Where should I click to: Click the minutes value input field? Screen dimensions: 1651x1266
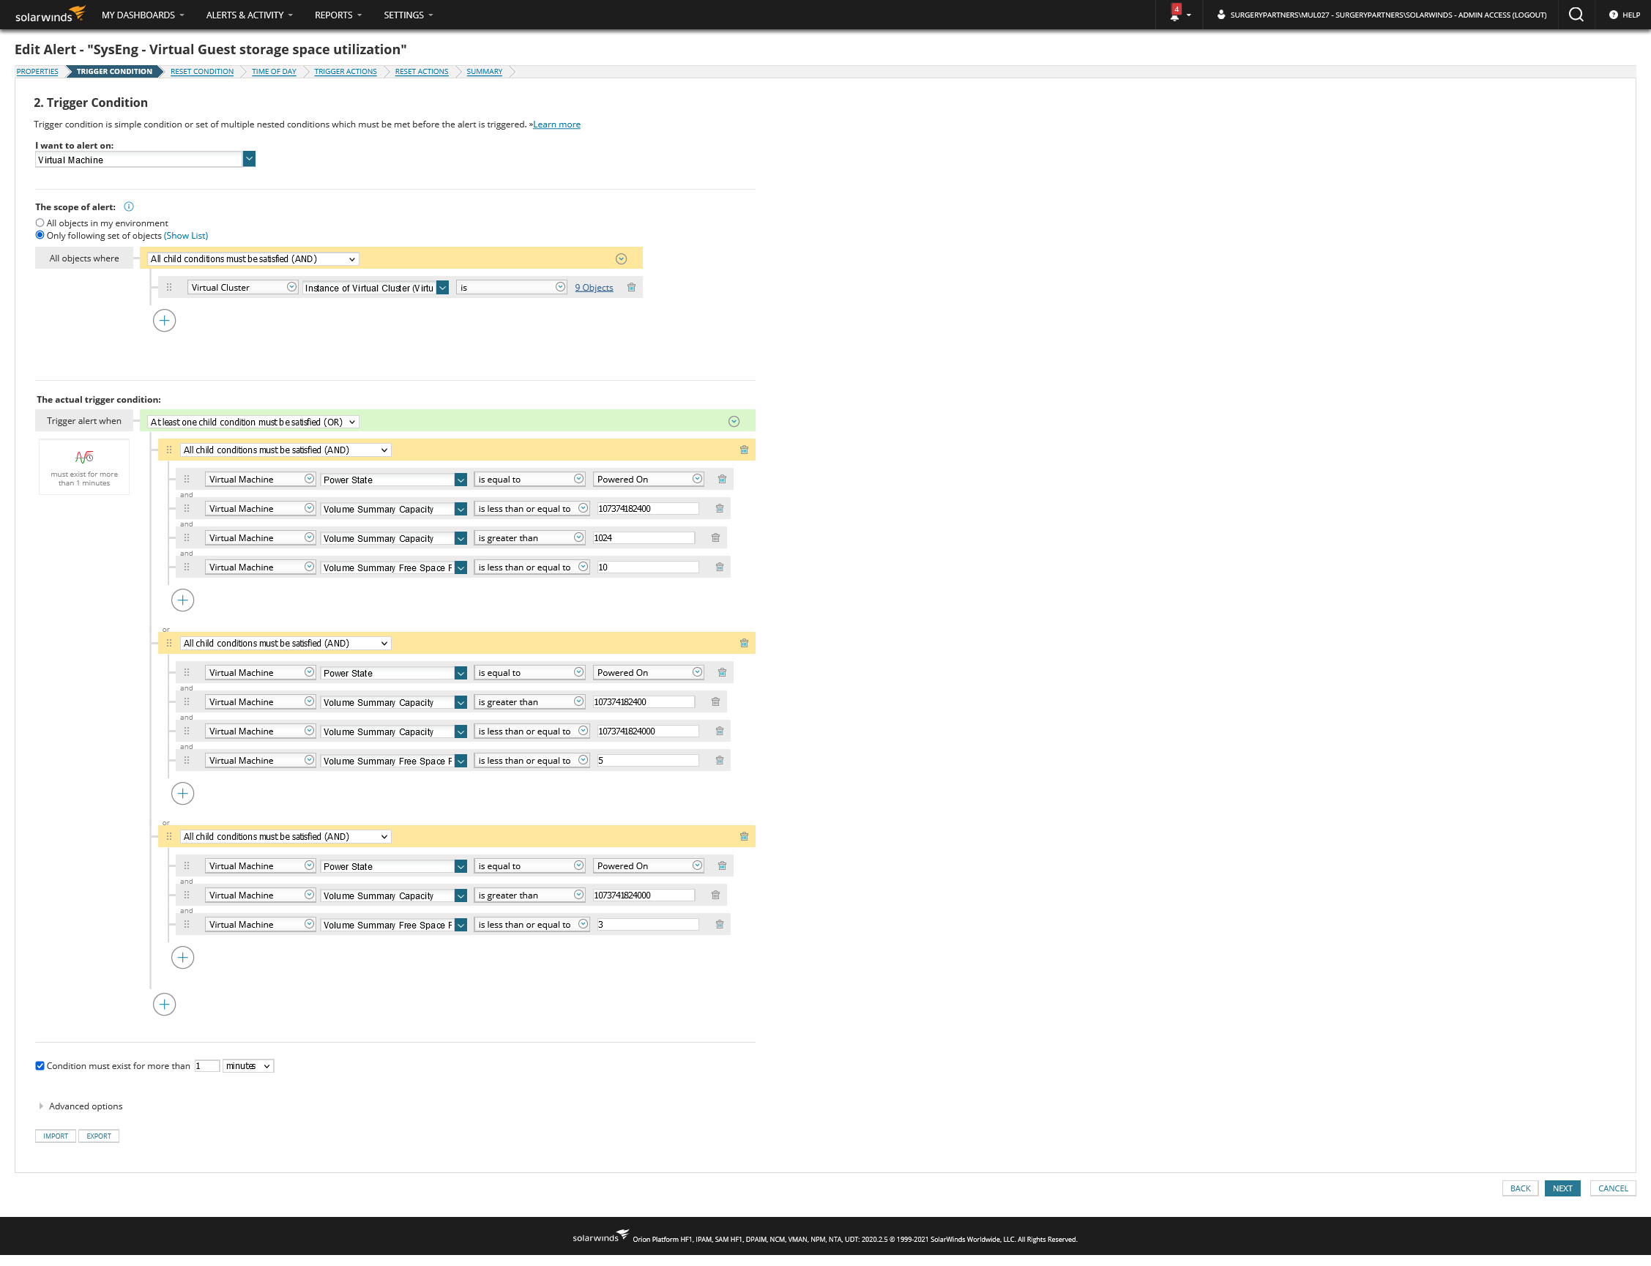point(206,1065)
